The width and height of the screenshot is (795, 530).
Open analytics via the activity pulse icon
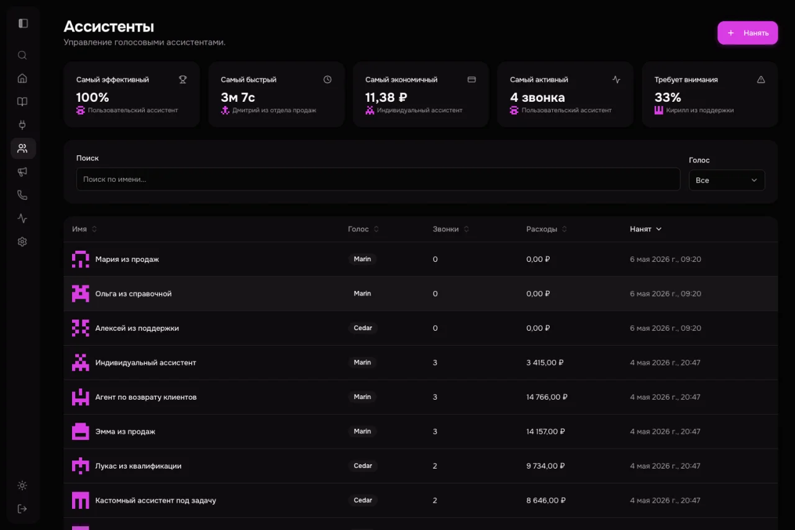click(x=22, y=218)
